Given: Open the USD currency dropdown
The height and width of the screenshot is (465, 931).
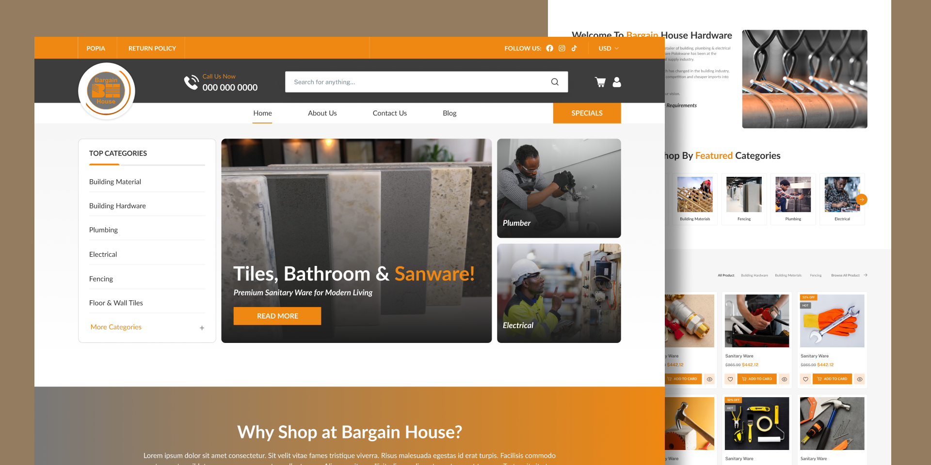Looking at the screenshot, I should [x=609, y=48].
